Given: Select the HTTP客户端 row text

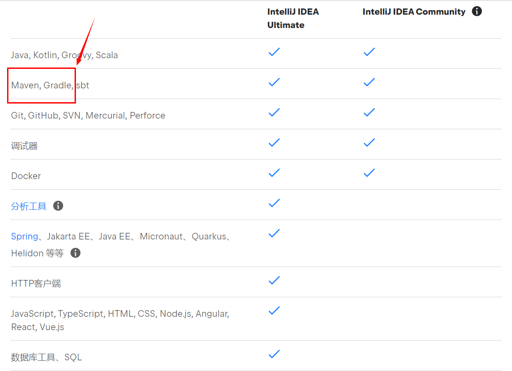Looking at the screenshot, I should click(x=36, y=283).
